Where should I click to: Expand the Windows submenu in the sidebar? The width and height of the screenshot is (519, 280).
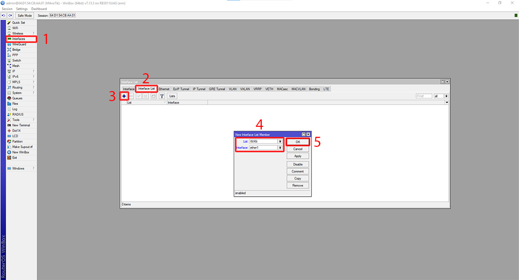click(x=22, y=168)
